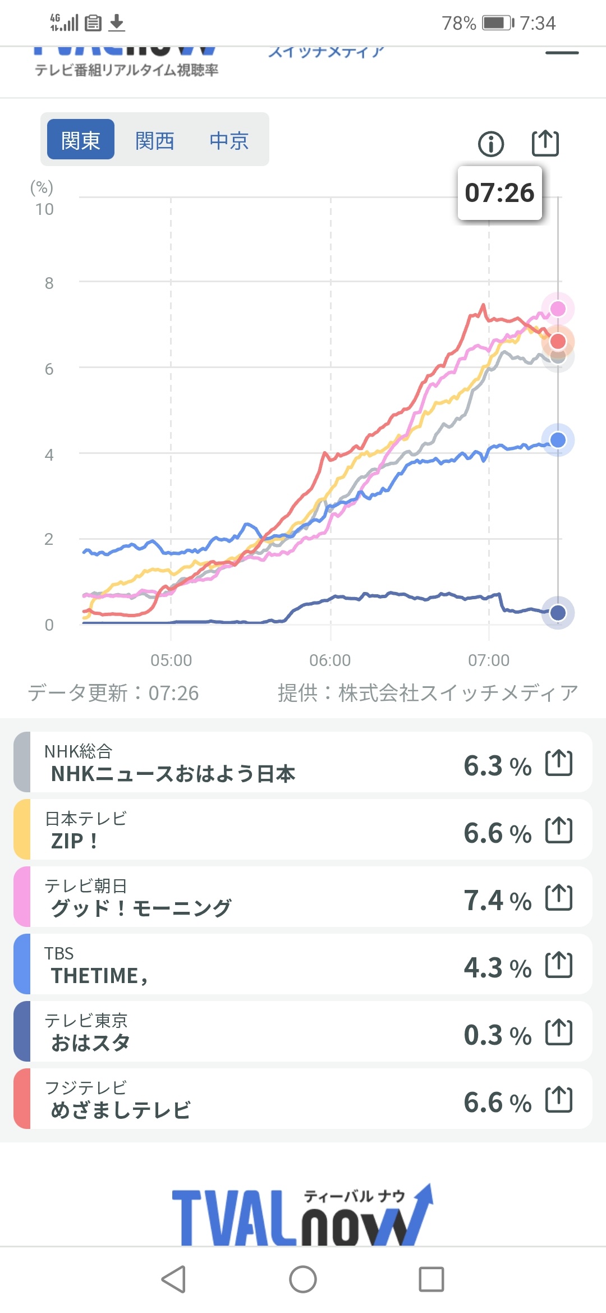Share the chart using top share icon
Screen dimensions: 606x1313
[x=545, y=143]
